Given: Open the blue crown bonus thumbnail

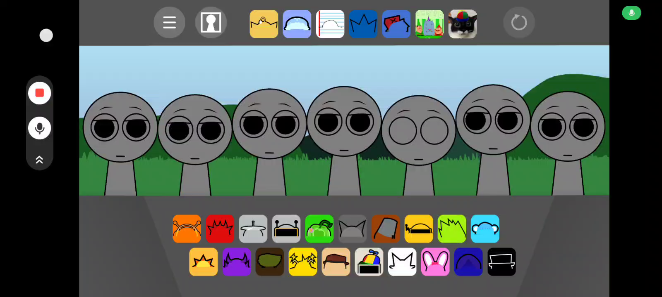Looking at the screenshot, I should click(363, 24).
